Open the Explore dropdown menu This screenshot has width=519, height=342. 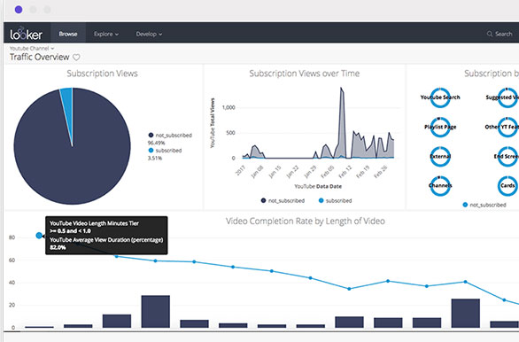106,34
